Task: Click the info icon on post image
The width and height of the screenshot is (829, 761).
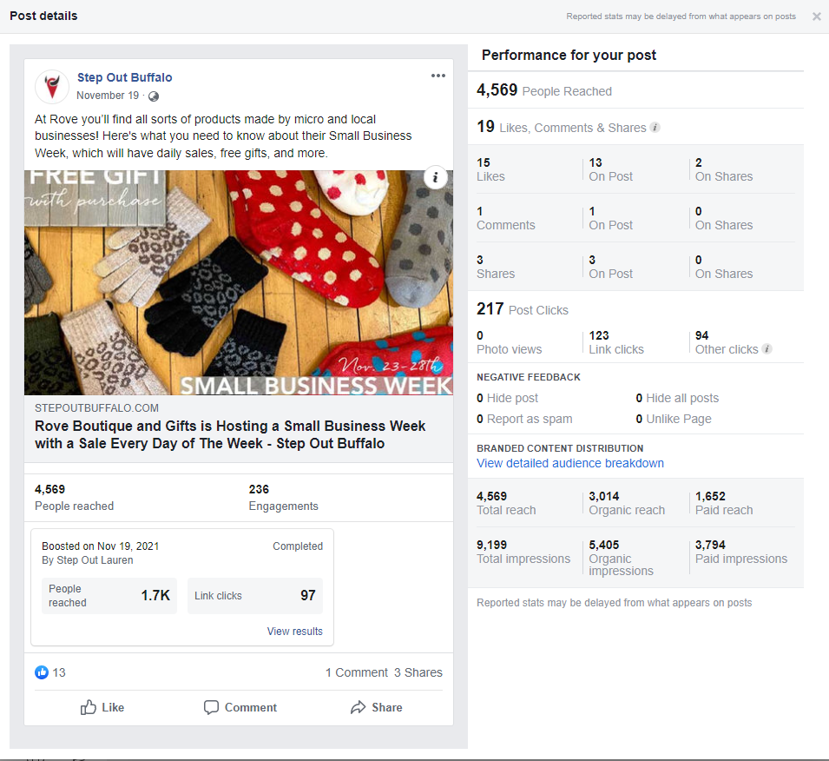Action: pos(436,177)
